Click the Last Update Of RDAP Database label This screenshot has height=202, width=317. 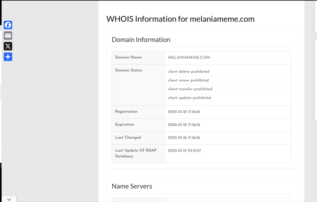click(136, 153)
